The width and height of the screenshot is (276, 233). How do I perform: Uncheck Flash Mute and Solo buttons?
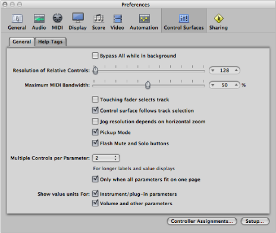95,143
